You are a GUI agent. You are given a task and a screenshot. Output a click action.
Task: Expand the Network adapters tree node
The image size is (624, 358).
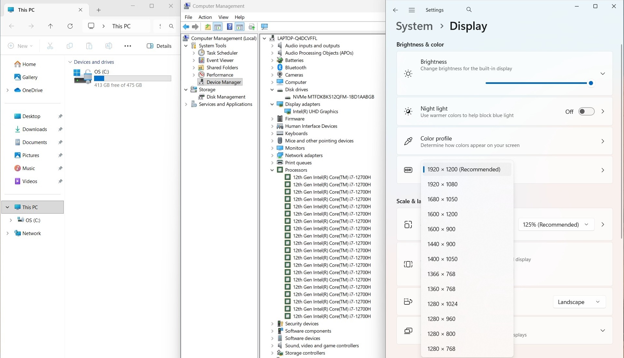tap(272, 155)
